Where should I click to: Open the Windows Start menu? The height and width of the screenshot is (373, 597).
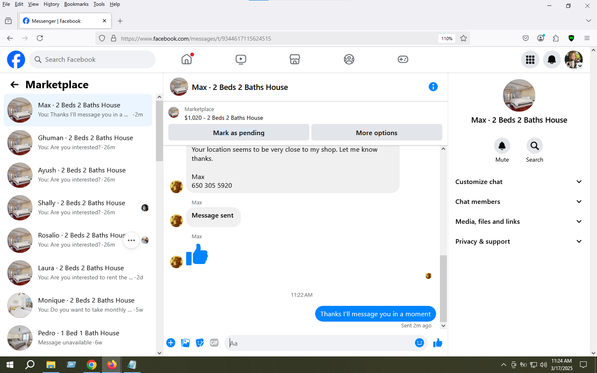click(x=10, y=365)
